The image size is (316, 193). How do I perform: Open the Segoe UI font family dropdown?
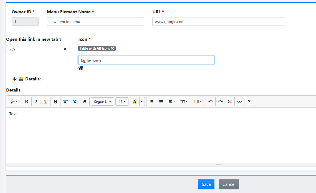[x=102, y=102]
